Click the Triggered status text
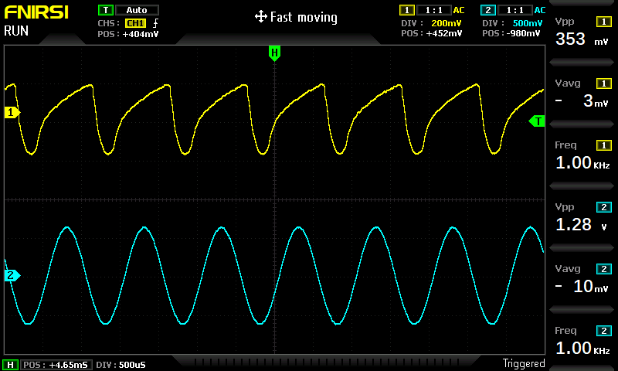This screenshot has width=618, height=371. tap(524, 363)
